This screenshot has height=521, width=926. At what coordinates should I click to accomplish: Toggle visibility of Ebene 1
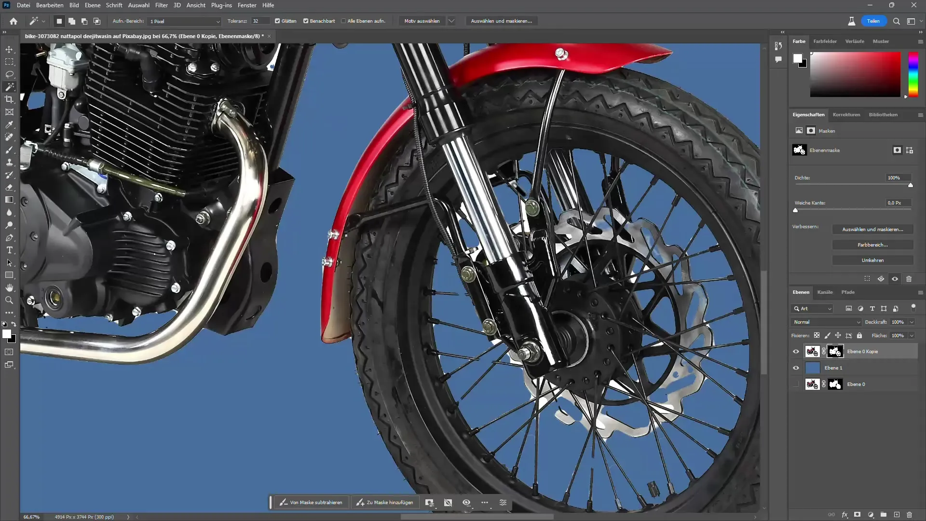point(796,368)
